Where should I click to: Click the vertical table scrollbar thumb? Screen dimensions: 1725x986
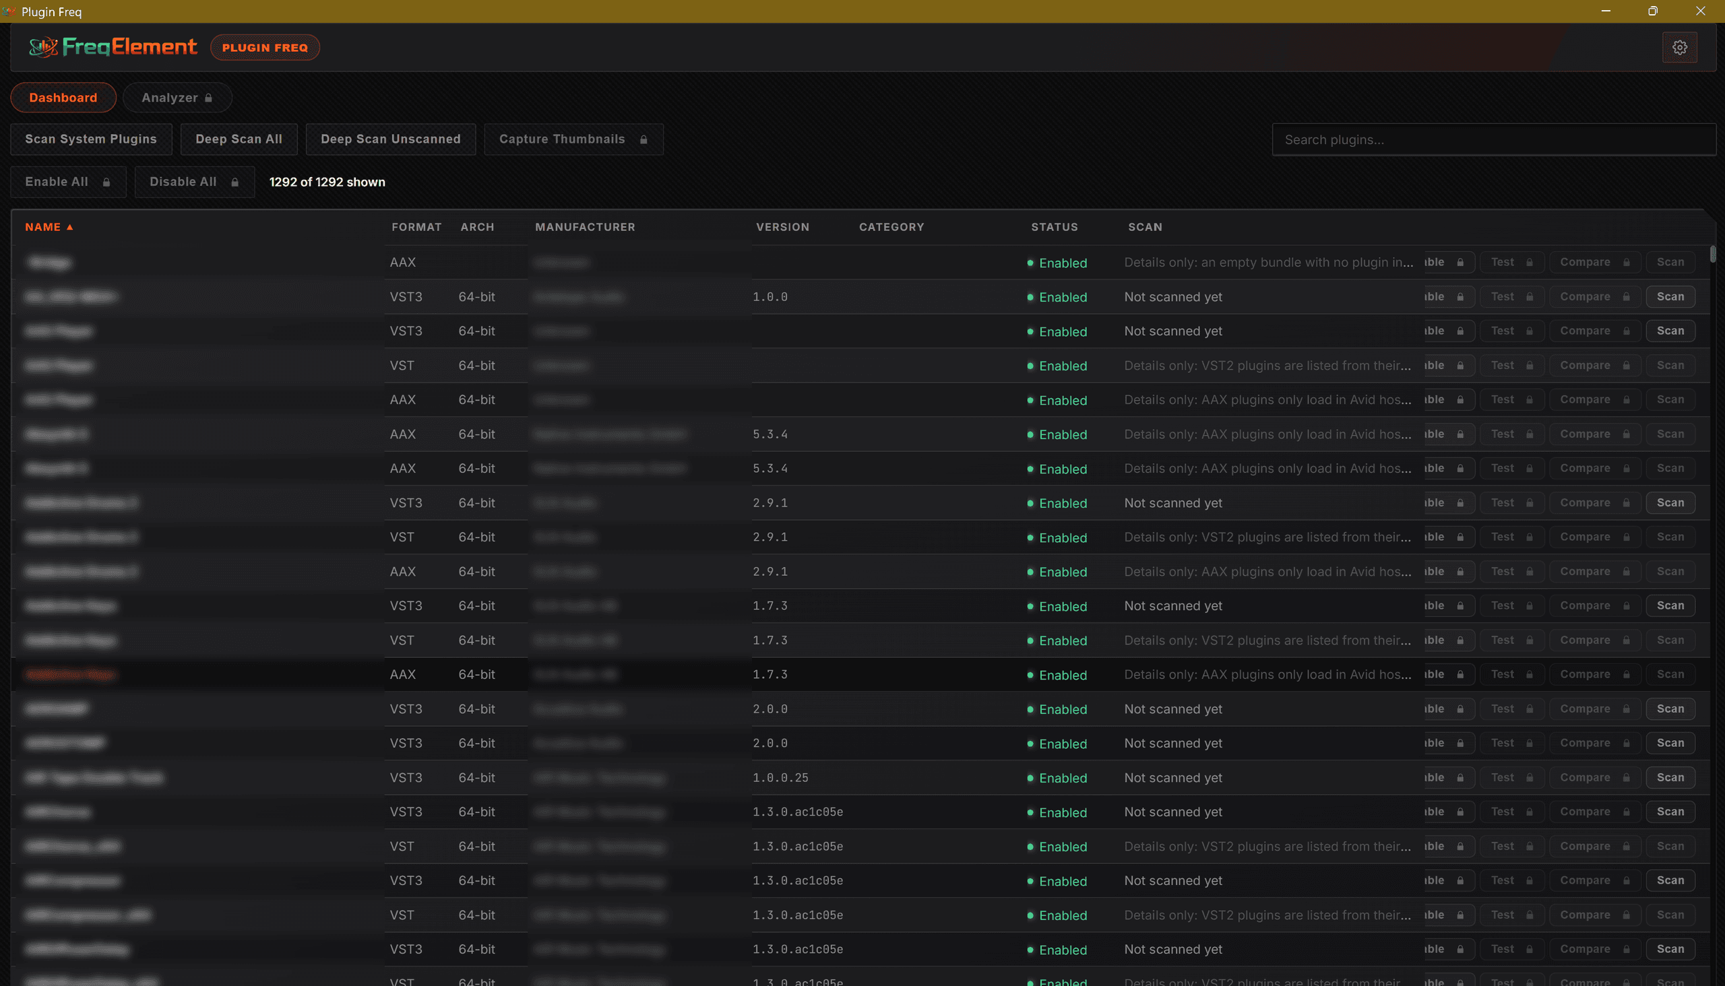click(x=1713, y=254)
